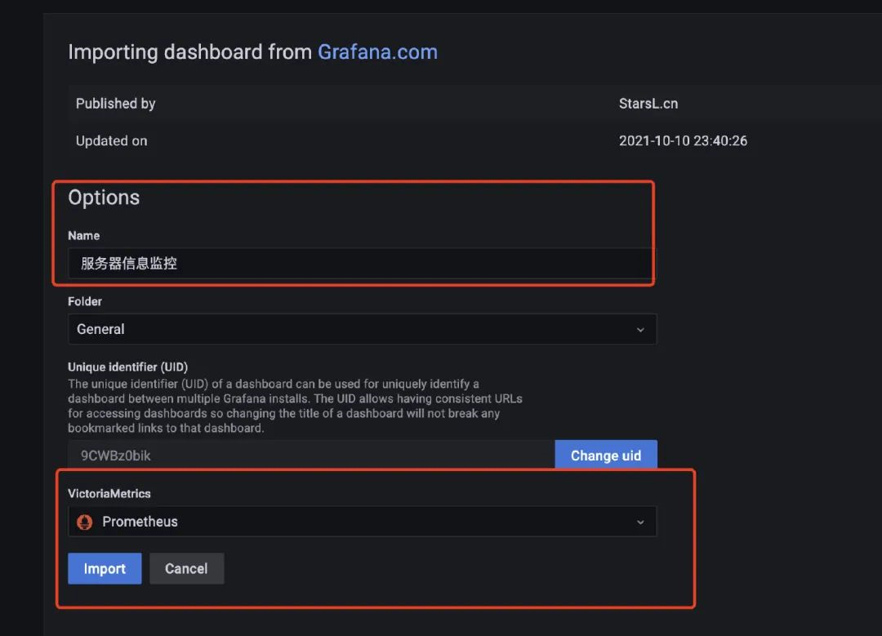Click the Published by row label
Viewport: 882px width, 636px height.
coord(115,104)
